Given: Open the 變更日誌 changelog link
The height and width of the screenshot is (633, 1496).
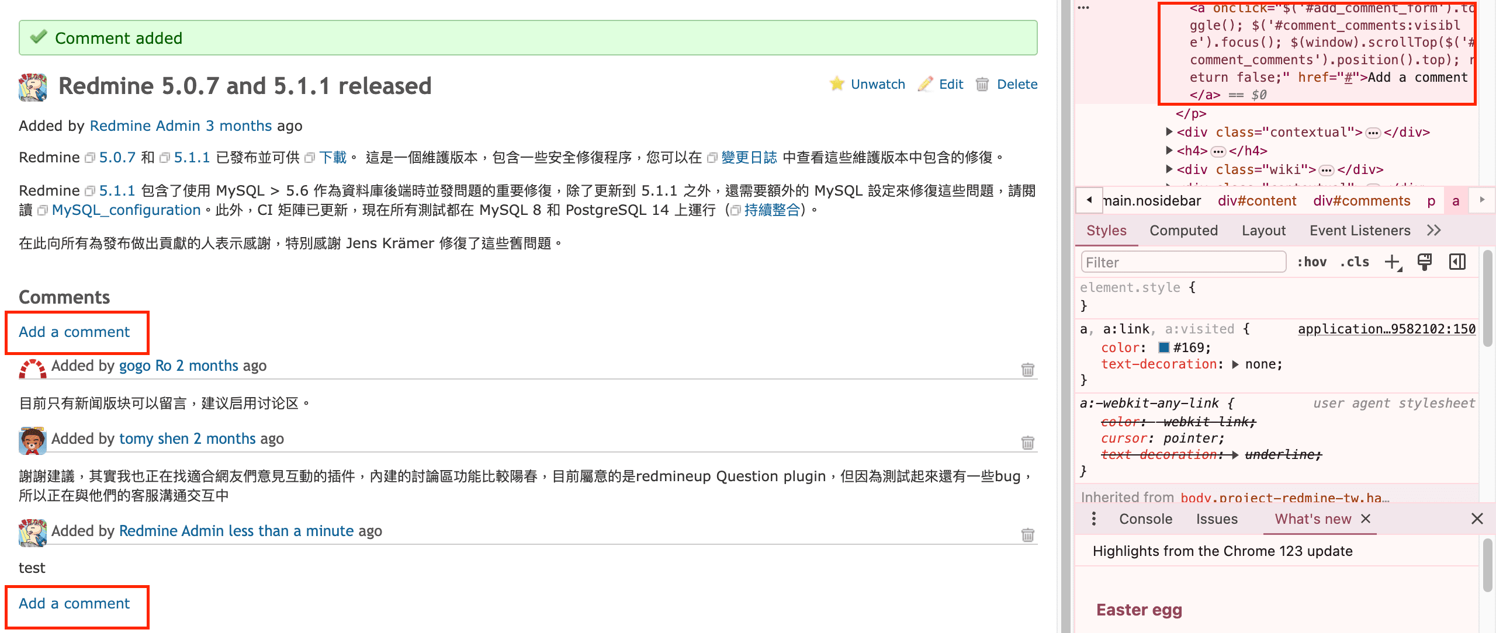Looking at the screenshot, I should click(749, 158).
